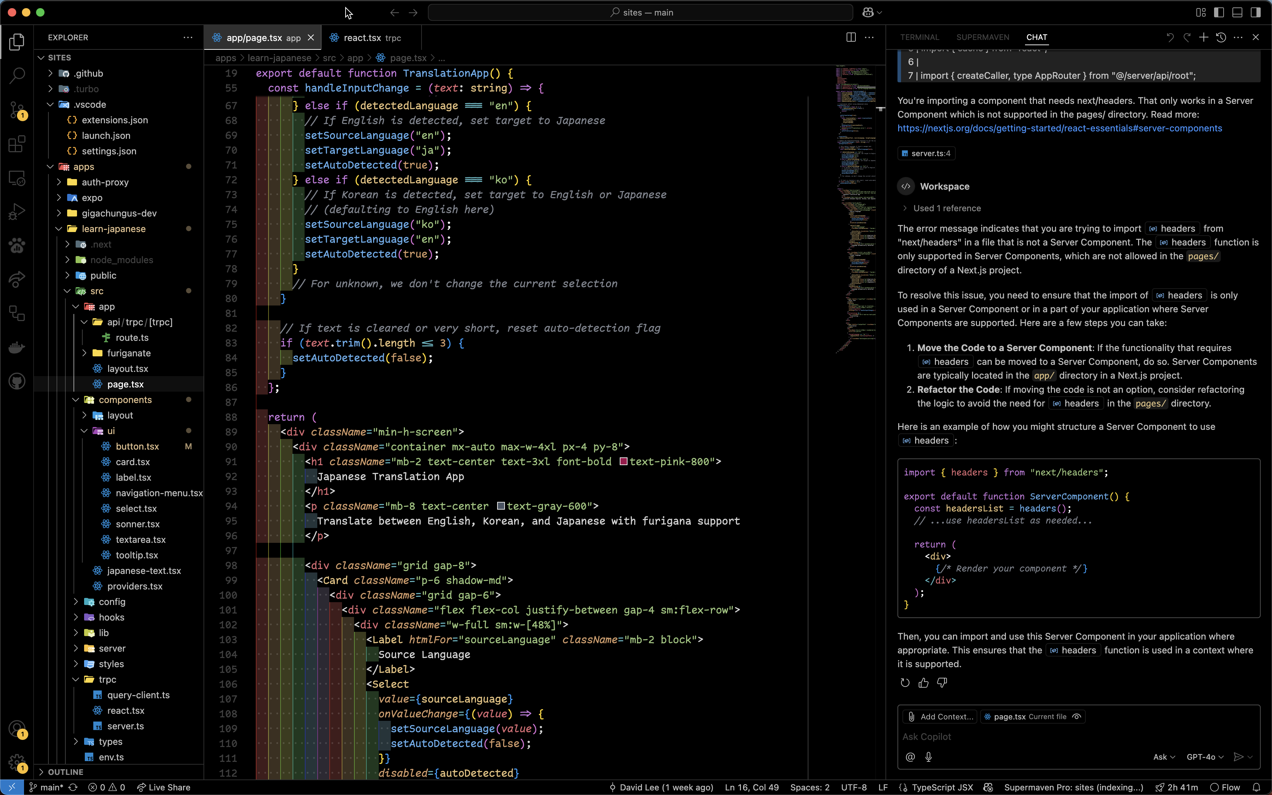The height and width of the screenshot is (795, 1272).
Task: Expand the Used 1 reference disclosure
Action: click(905, 208)
